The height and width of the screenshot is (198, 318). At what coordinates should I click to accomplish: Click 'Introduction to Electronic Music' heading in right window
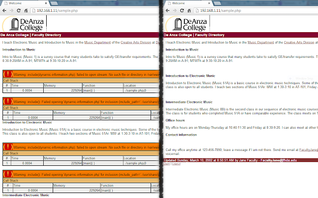point(190,76)
